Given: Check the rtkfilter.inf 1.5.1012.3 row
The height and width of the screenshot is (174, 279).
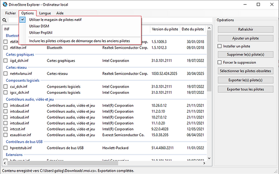Looking at the screenshot, I should (6, 48).
